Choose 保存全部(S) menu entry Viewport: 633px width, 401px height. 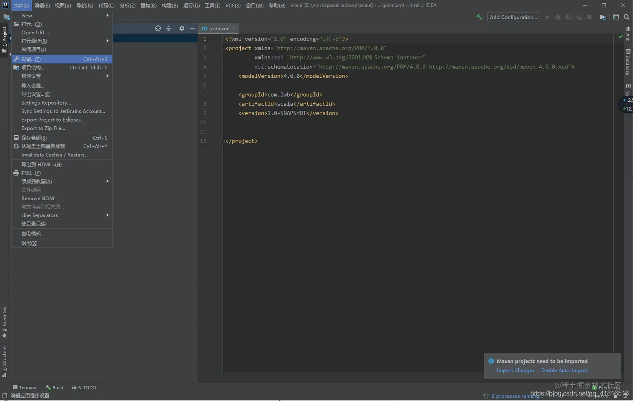62,138
